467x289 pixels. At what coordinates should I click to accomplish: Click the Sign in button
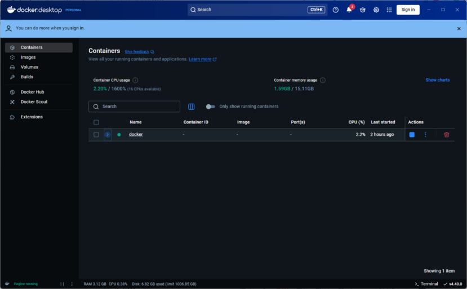coord(408,10)
